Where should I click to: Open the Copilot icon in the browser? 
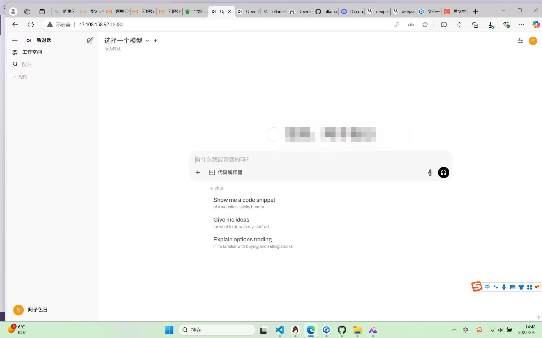pos(536,25)
